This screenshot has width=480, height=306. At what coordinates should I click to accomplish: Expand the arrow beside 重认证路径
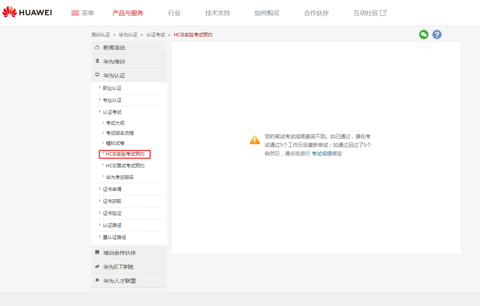100,237
